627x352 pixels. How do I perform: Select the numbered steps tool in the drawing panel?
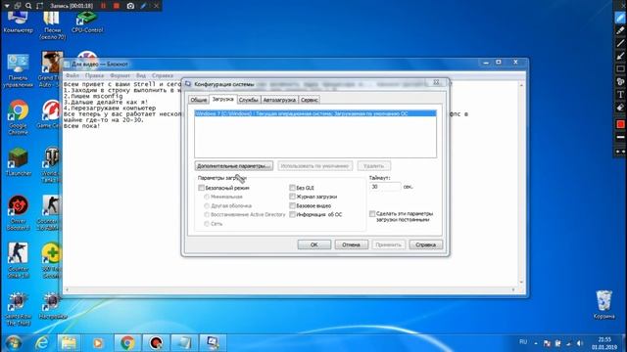620,81
